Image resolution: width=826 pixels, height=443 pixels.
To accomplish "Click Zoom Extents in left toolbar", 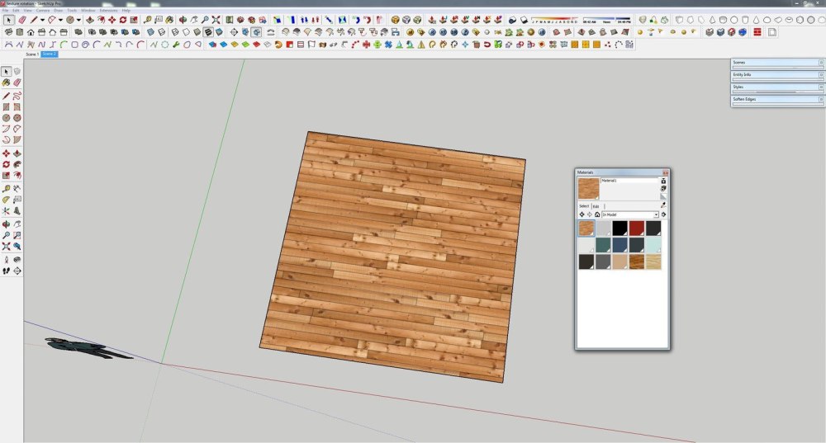I will click(x=6, y=246).
